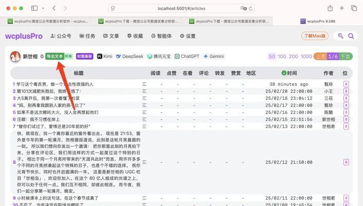This screenshot has width=363, height=206.
Task: Open the 文章 menu
Action: point(111,36)
